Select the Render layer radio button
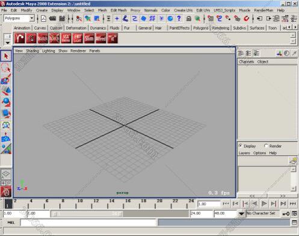299x236 pixels. (x=266, y=146)
